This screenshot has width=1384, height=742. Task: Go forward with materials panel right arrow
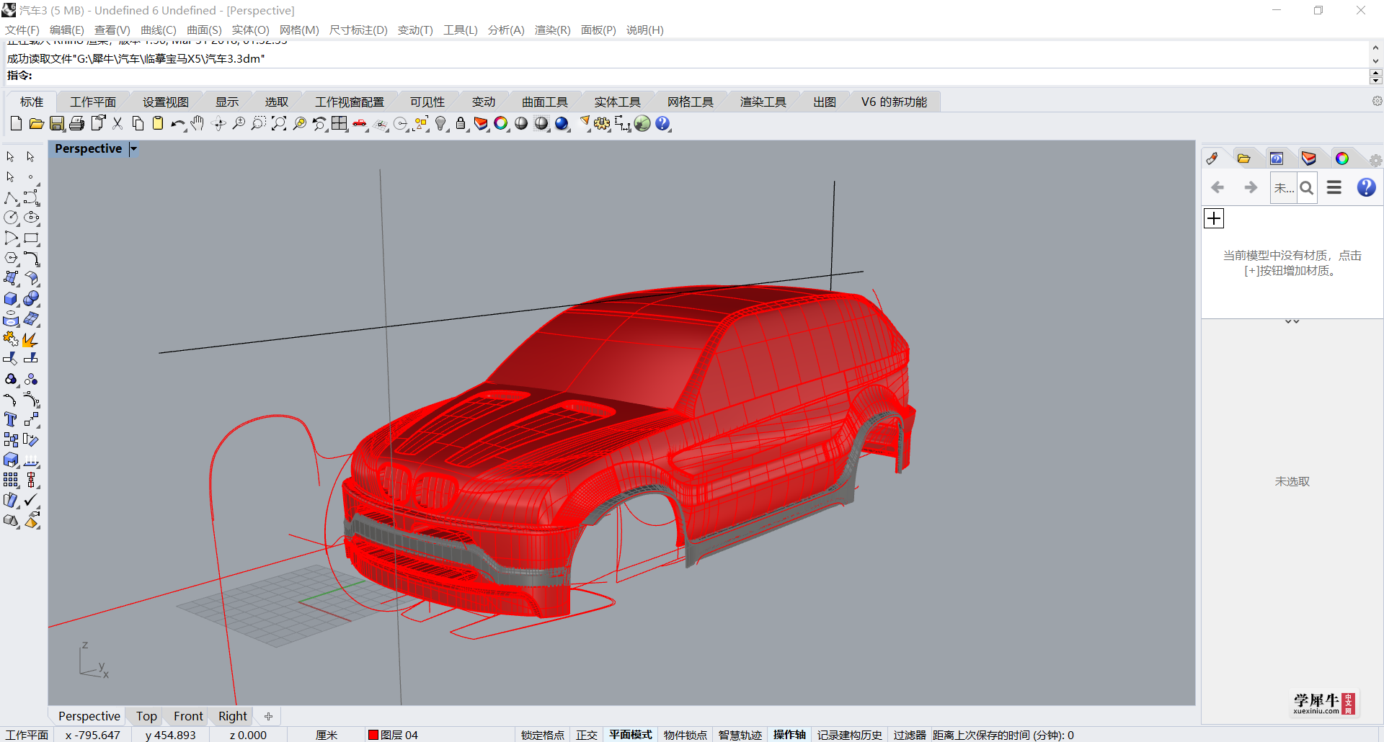click(1251, 187)
